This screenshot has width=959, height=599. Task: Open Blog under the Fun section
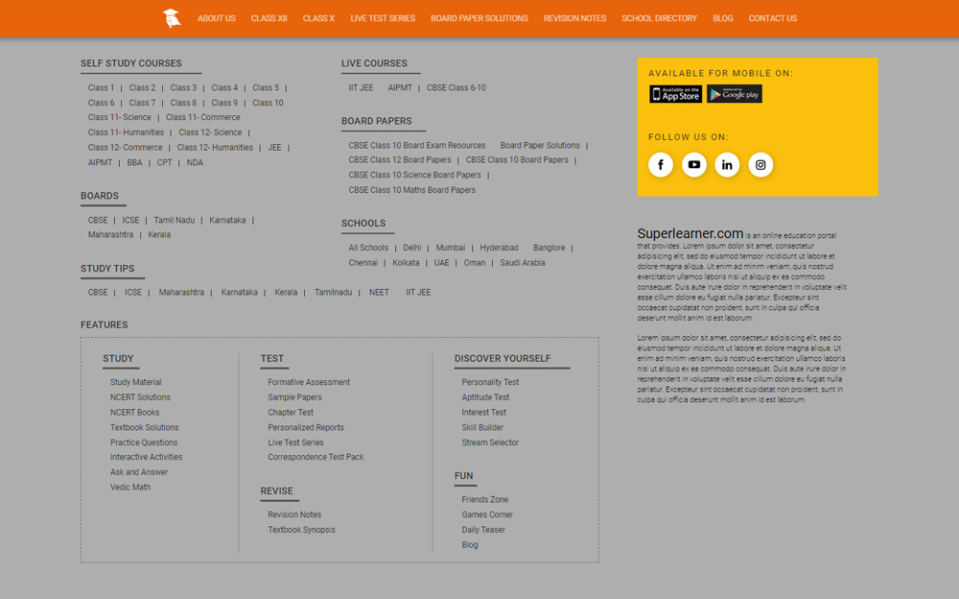470,544
